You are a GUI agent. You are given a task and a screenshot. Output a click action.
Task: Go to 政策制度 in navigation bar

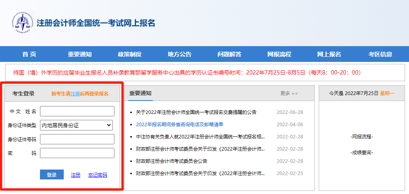(x=129, y=54)
